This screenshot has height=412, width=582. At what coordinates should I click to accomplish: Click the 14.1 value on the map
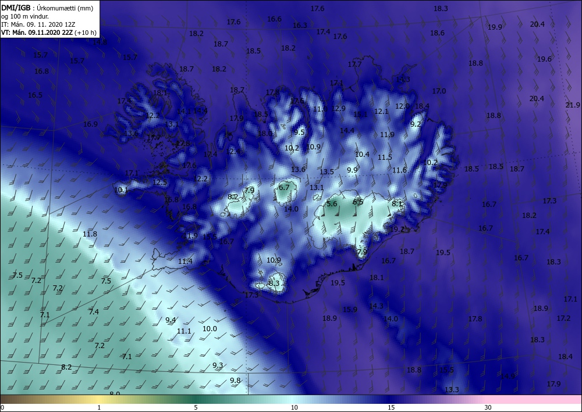[x=184, y=111]
